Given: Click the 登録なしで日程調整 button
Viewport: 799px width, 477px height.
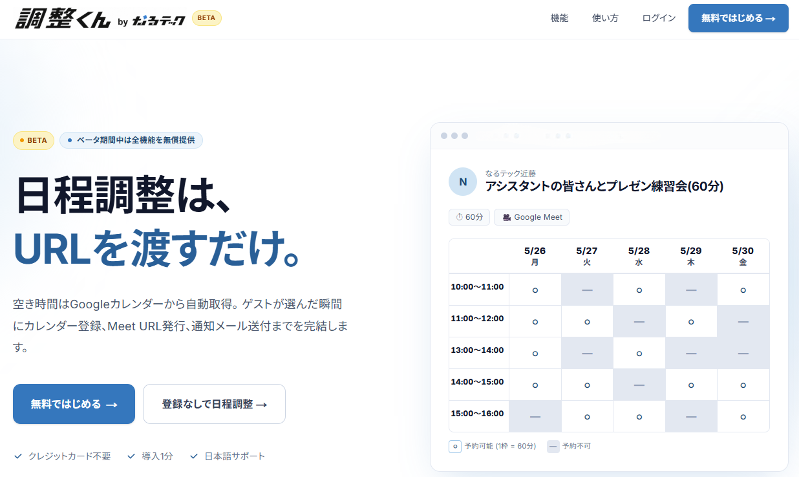Looking at the screenshot, I should coord(214,404).
